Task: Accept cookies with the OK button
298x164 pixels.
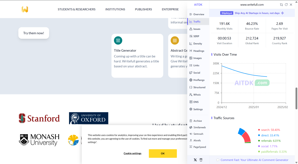Action: (x=163, y=153)
